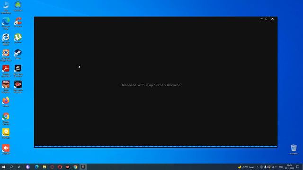Launch the iTop Screen Recorder desktop shortcut

point(18,87)
